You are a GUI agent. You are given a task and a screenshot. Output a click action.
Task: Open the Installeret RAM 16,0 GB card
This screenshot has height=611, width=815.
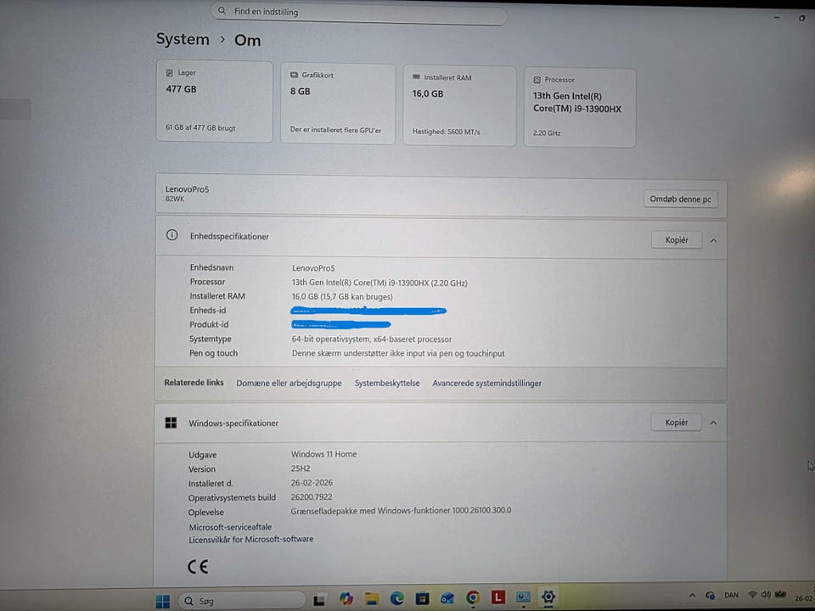click(x=459, y=105)
